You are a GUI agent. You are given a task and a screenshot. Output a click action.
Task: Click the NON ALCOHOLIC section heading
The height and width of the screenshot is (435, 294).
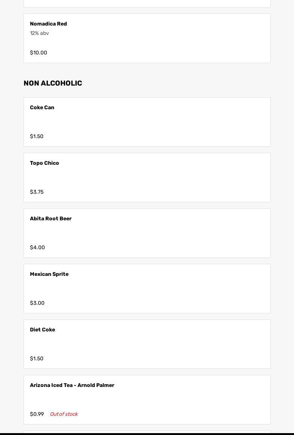point(53,83)
